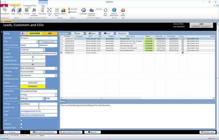Launch the Calculator utility
Screen dimensions: 219x140
73,9
